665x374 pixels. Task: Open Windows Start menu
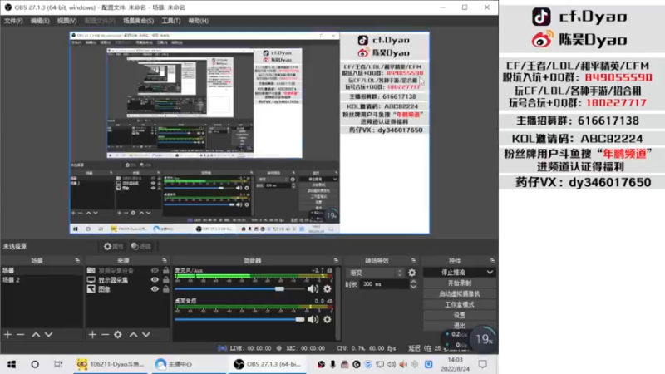(12, 364)
